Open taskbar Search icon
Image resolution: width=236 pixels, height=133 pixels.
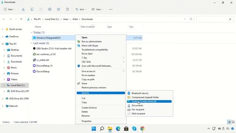(102, 129)
